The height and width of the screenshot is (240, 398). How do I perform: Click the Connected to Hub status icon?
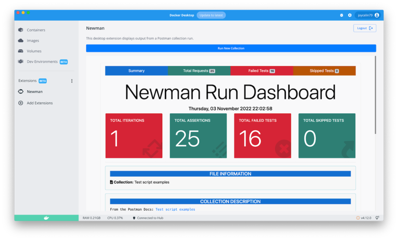[x=134, y=218]
